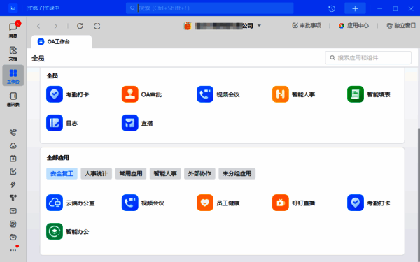Open the mail envelope icon in sidebar

(x=13, y=211)
